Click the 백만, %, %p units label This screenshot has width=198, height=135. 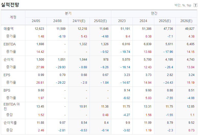(183, 5)
